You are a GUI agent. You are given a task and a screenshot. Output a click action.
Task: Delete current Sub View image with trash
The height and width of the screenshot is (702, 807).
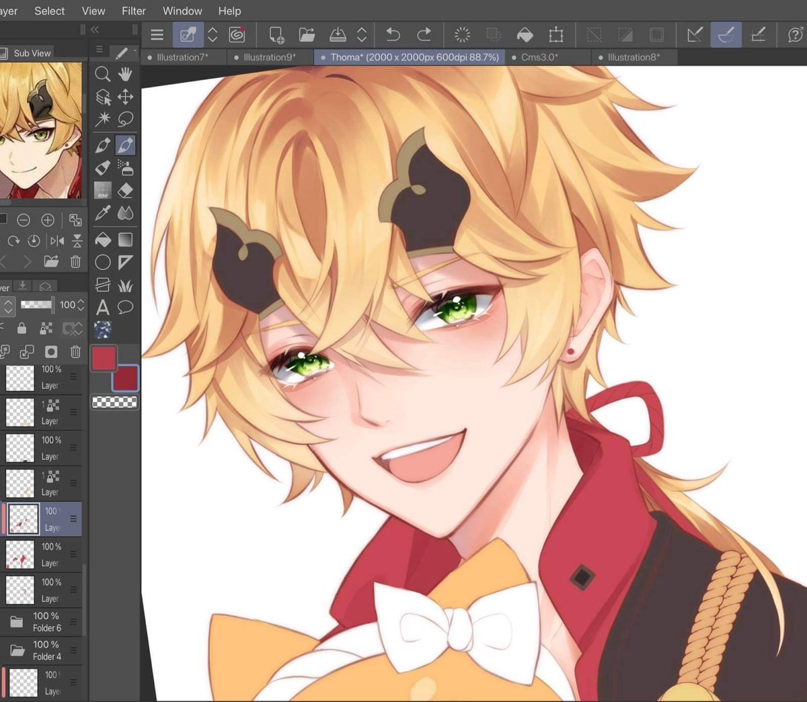(75, 261)
